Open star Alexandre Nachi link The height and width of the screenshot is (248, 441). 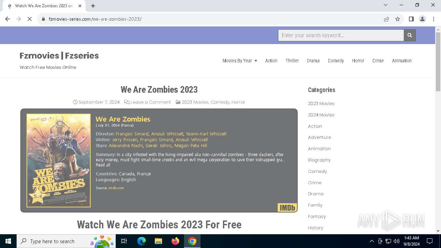(126, 145)
